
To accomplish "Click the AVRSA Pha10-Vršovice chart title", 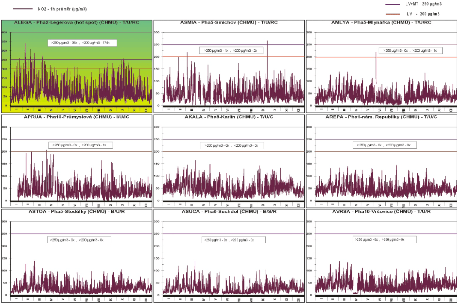I will click(x=381, y=212).
